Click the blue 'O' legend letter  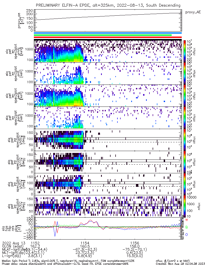coord(186,235)
